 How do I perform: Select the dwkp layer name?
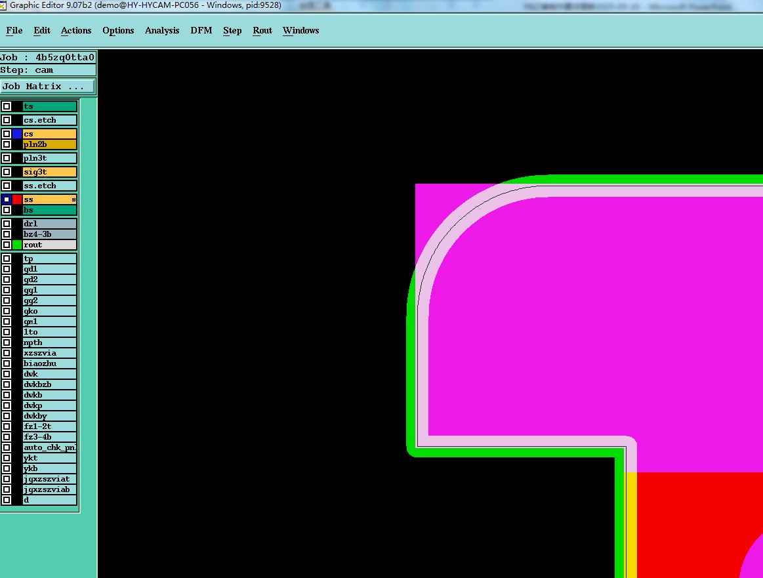(50, 405)
